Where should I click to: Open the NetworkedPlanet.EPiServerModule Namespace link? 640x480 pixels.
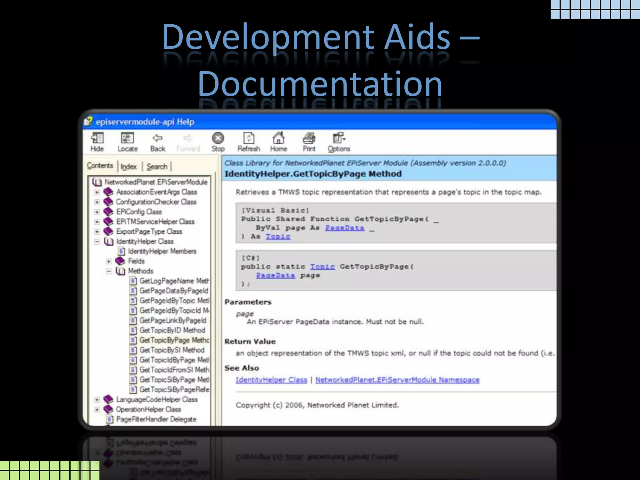[x=397, y=380]
